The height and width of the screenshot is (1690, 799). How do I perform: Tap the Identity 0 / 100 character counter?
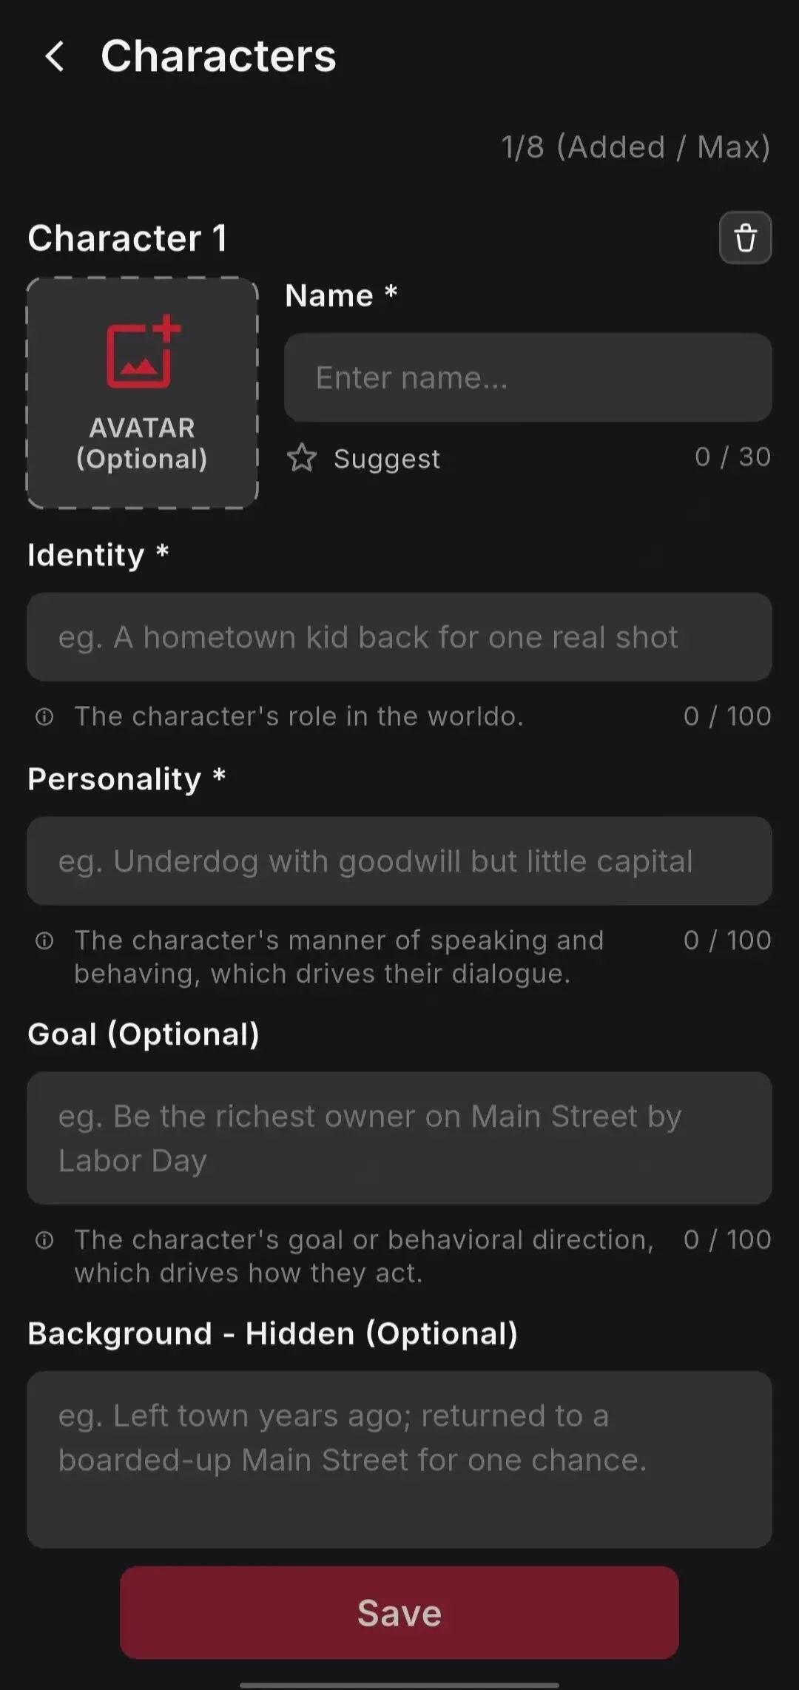pyautogui.click(x=727, y=716)
